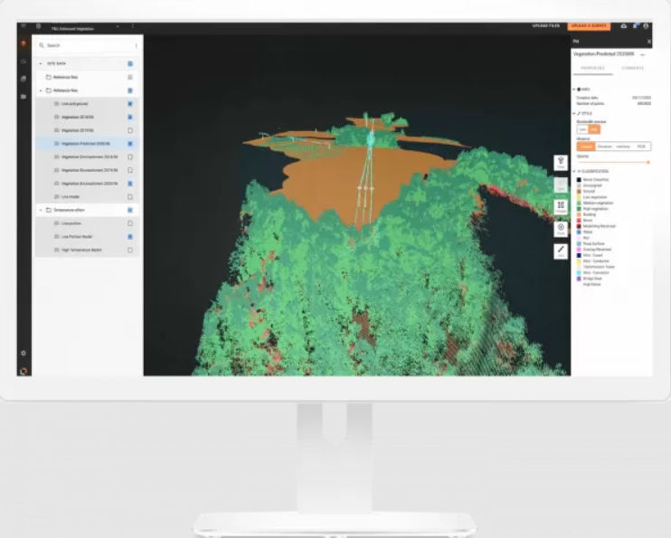Select the focus target tool in viewer
The width and height of the screenshot is (671, 538).
click(561, 228)
